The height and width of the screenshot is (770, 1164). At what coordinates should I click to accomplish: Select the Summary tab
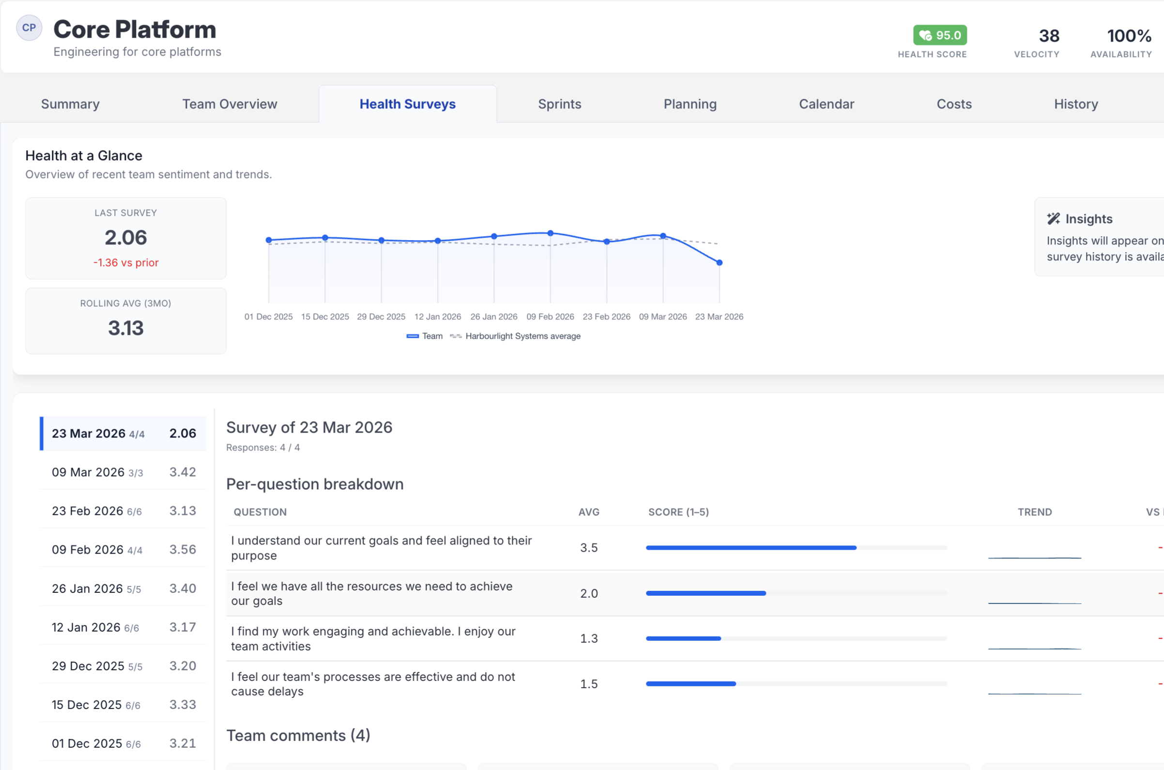pyautogui.click(x=70, y=104)
